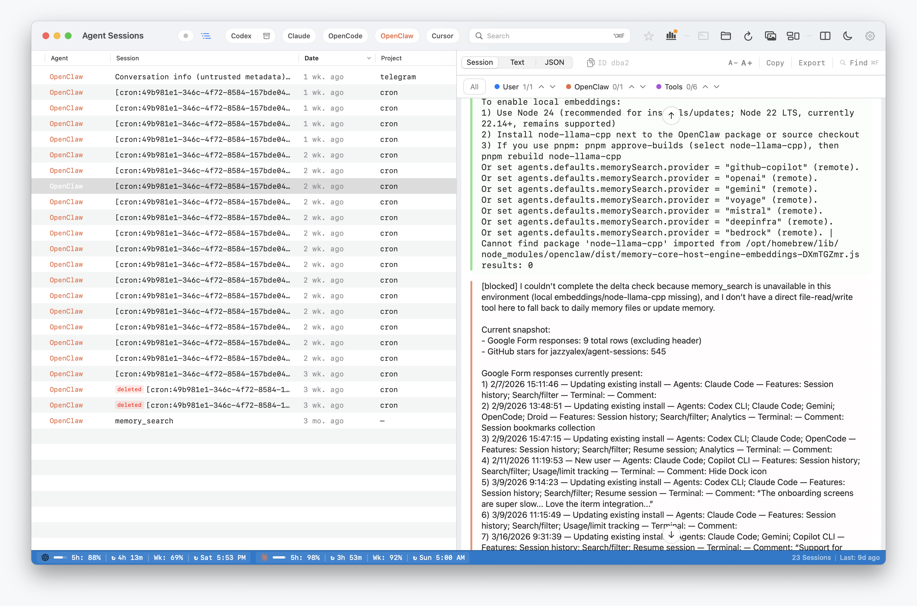Image resolution: width=917 pixels, height=606 pixels.
Task: Click the terminal resume icon
Action: (703, 36)
